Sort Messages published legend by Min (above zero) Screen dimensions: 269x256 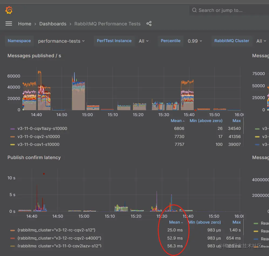(x=206, y=121)
